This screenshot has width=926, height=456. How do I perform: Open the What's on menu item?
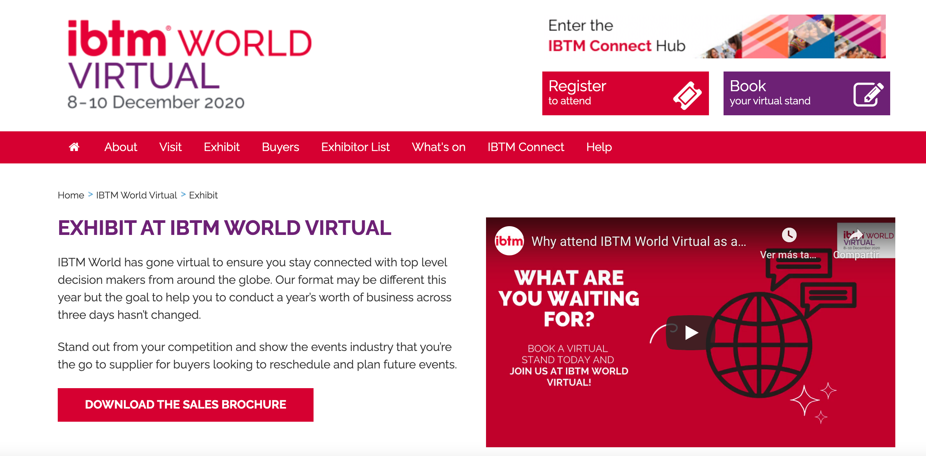439,147
